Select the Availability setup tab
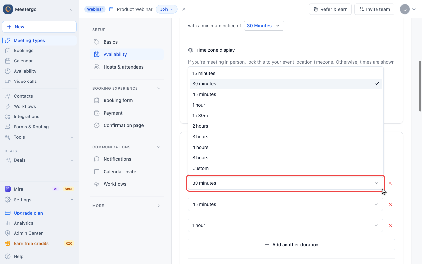Image resolution: width=422 pixels, height=264 pixels. (127, 54)
